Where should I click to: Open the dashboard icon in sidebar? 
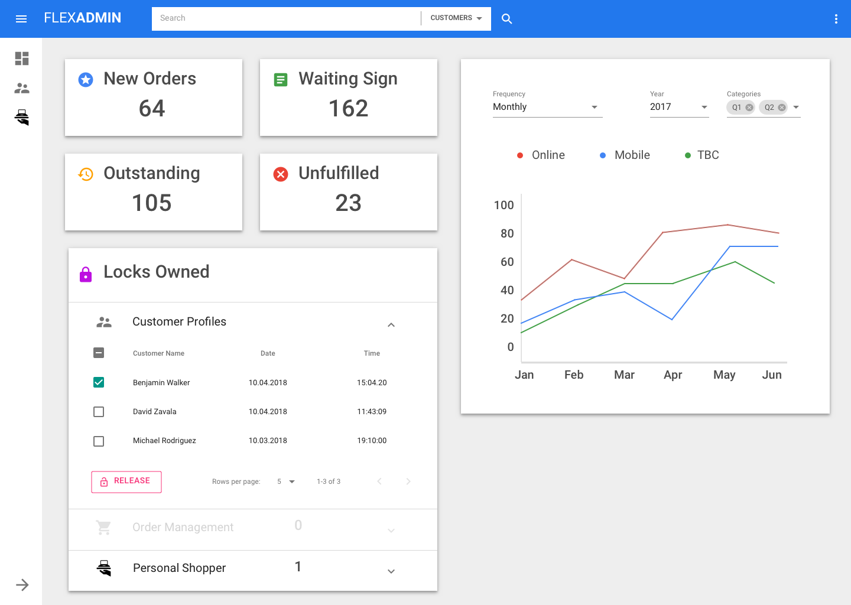click(x=22, y=58)
